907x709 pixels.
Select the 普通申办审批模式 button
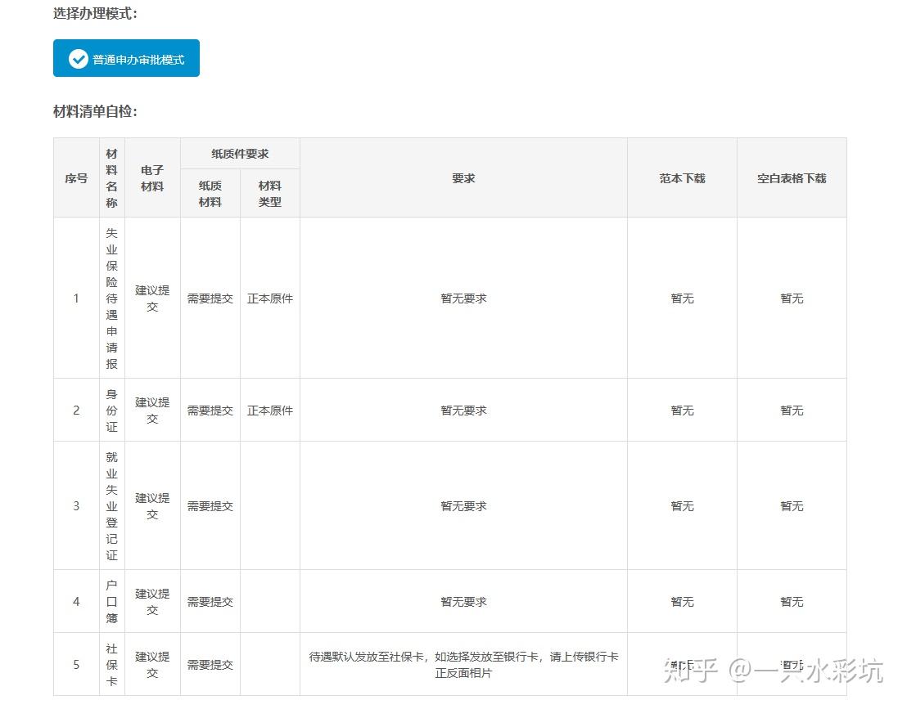tap(126, 58)
